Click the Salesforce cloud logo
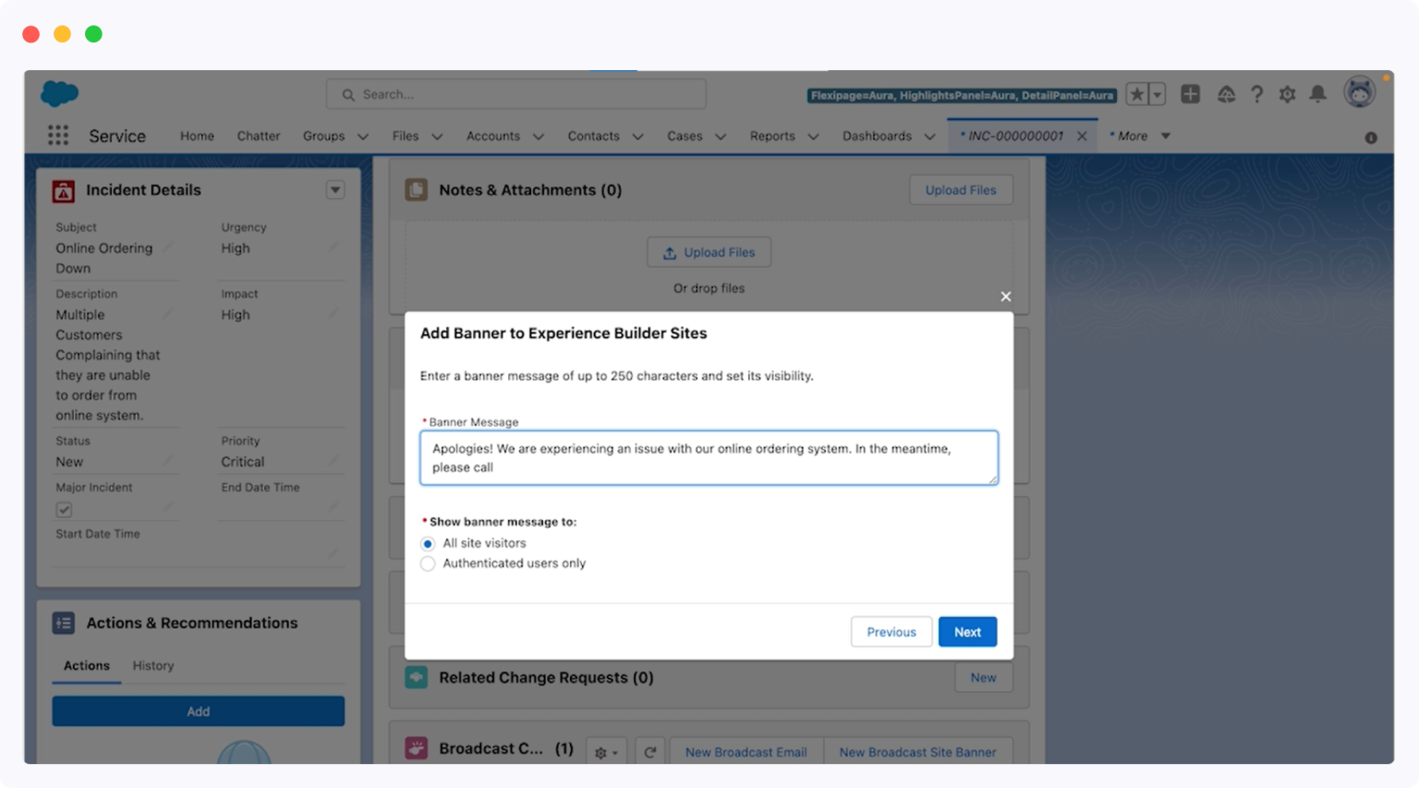 click(58, 93)
